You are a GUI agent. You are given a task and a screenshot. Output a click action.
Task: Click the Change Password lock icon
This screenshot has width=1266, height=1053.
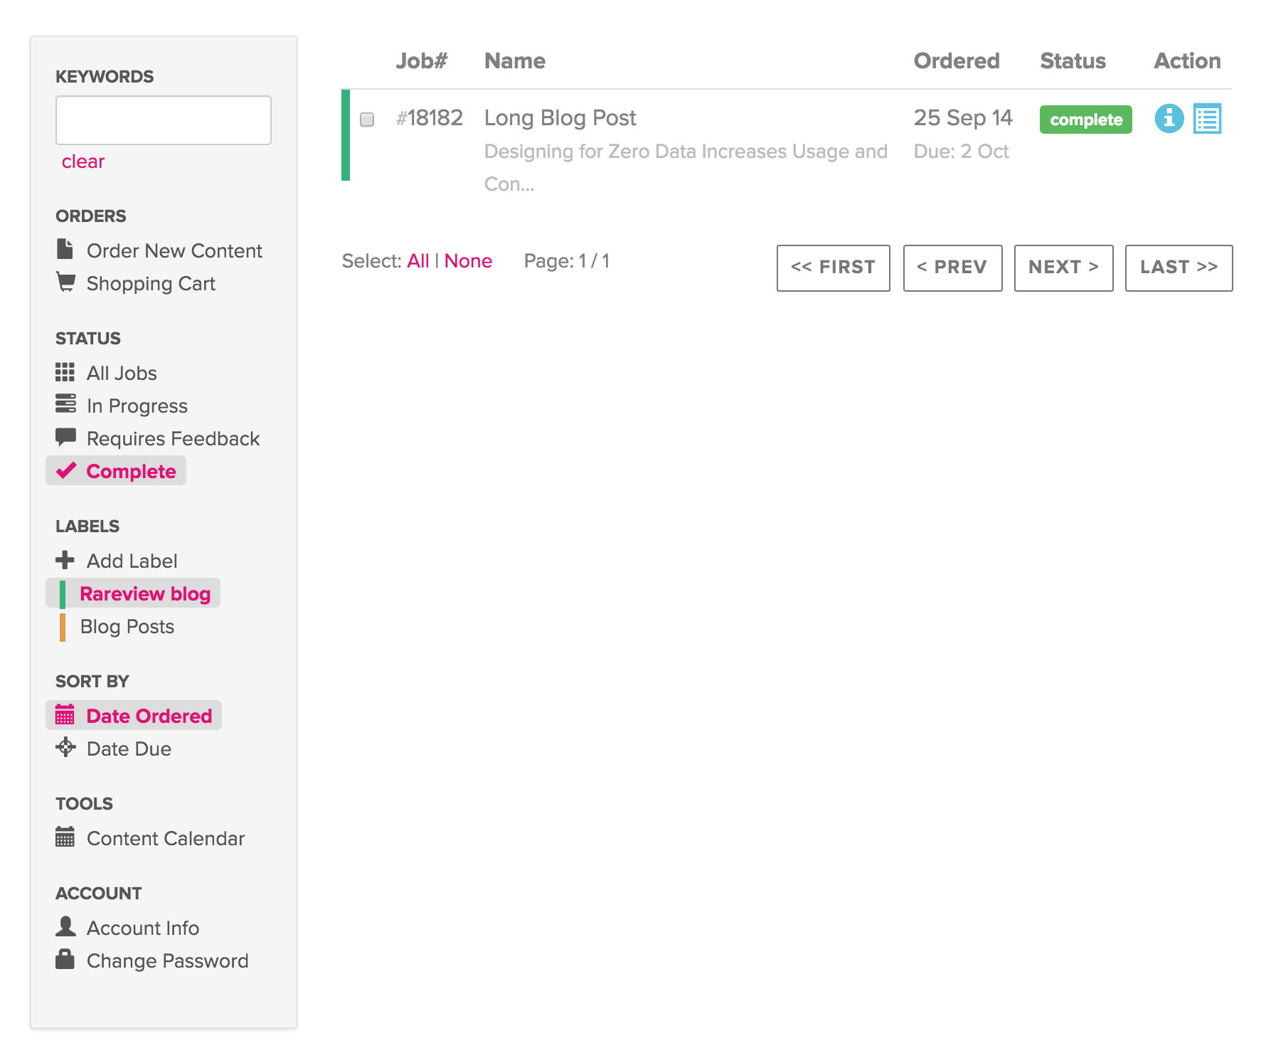tap(65, 959)
